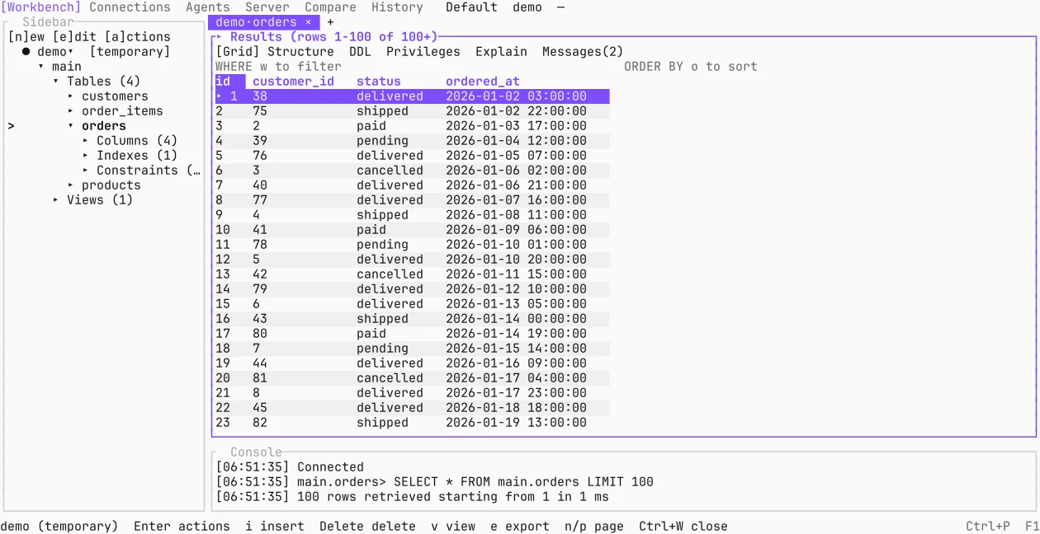Click the [e]dit sidebar action
The width and height of the screenshot is (1040, 534).
pyautogui.click(x=74, y=37)
